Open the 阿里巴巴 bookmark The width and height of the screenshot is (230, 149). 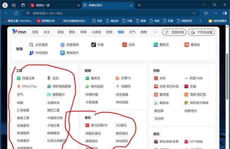pyautogui.click(x=185, y=21)
